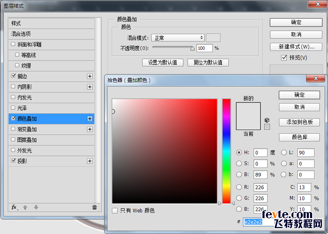Screen dimensions: 328x234
Task: Confirm the color picker with 确定
Action: [x=299, y=95]
